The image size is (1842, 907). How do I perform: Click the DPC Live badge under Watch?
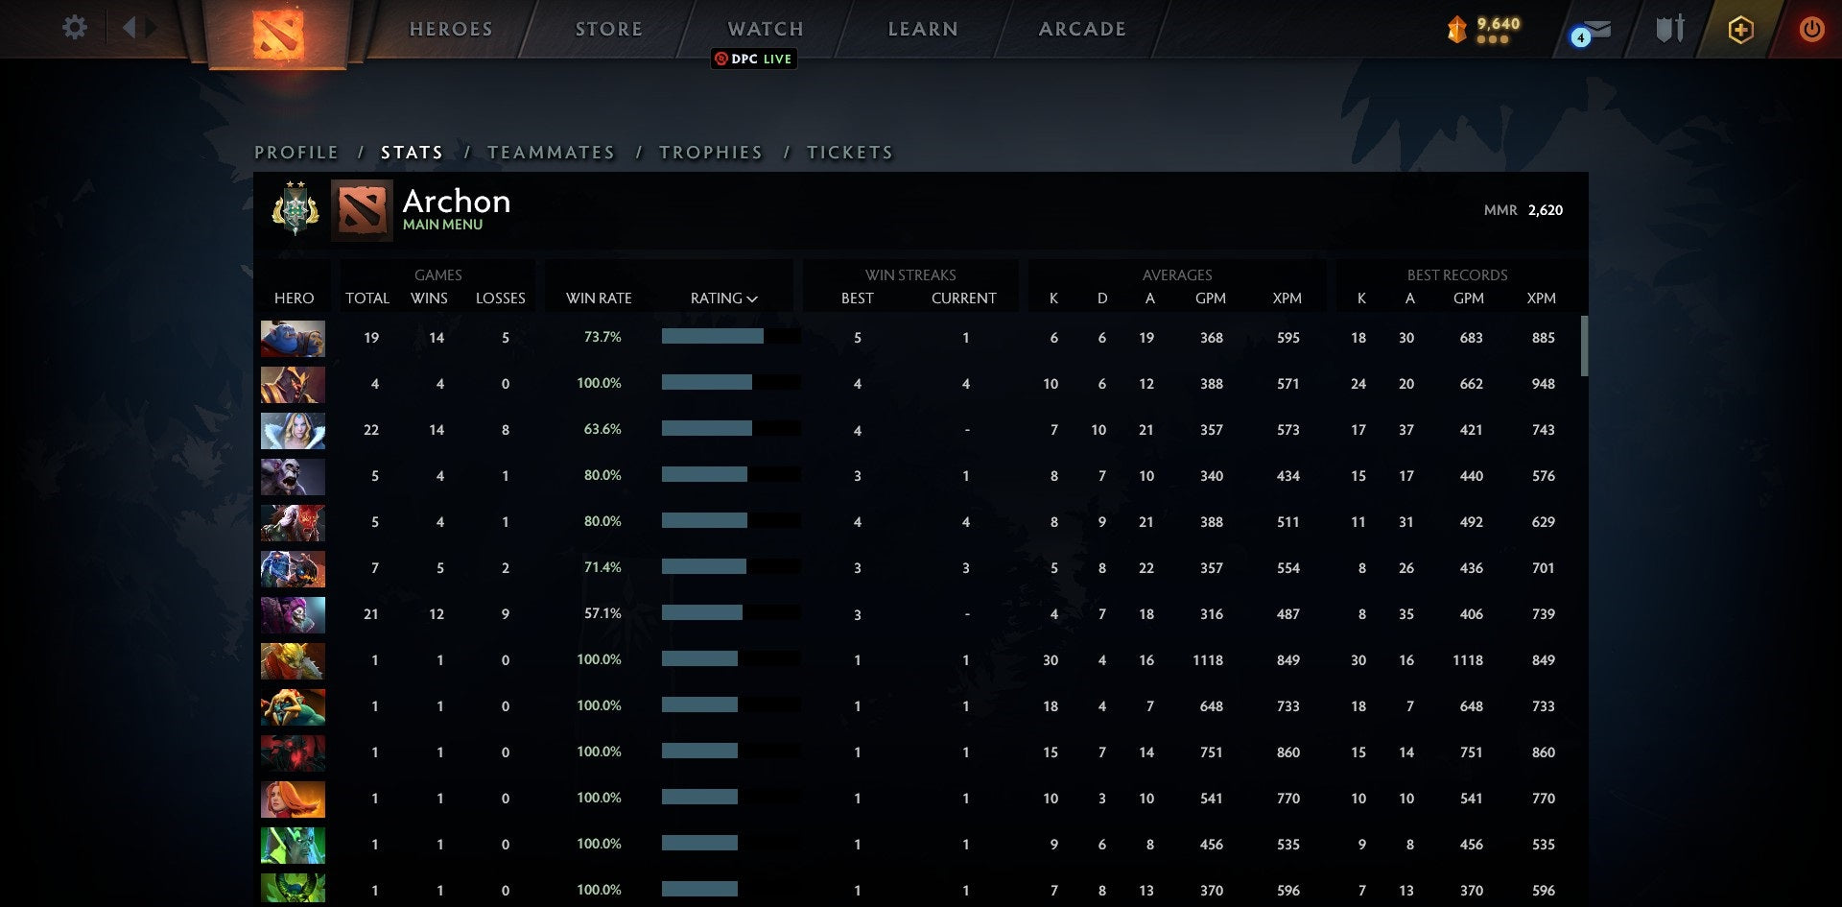(x=754, y=59)
